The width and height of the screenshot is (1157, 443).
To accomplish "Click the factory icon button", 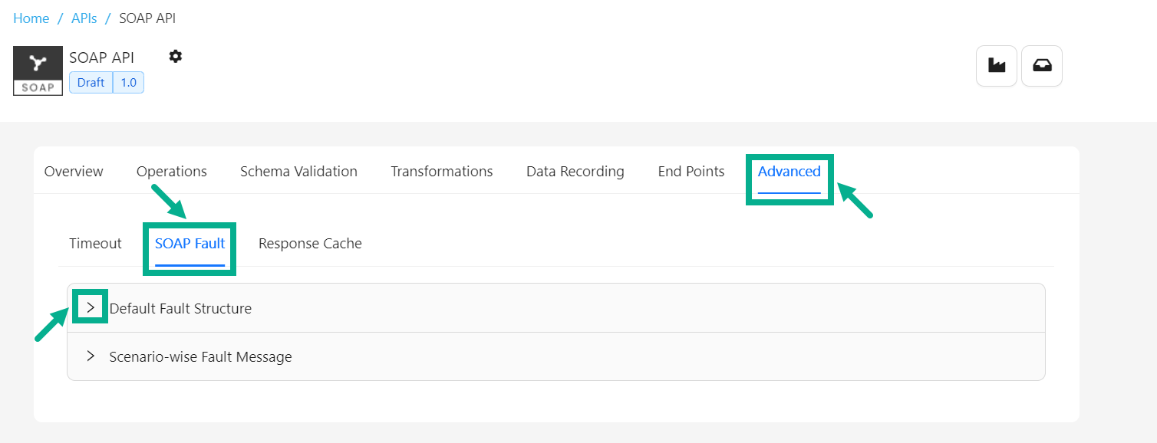I will (x=997, y=66).
